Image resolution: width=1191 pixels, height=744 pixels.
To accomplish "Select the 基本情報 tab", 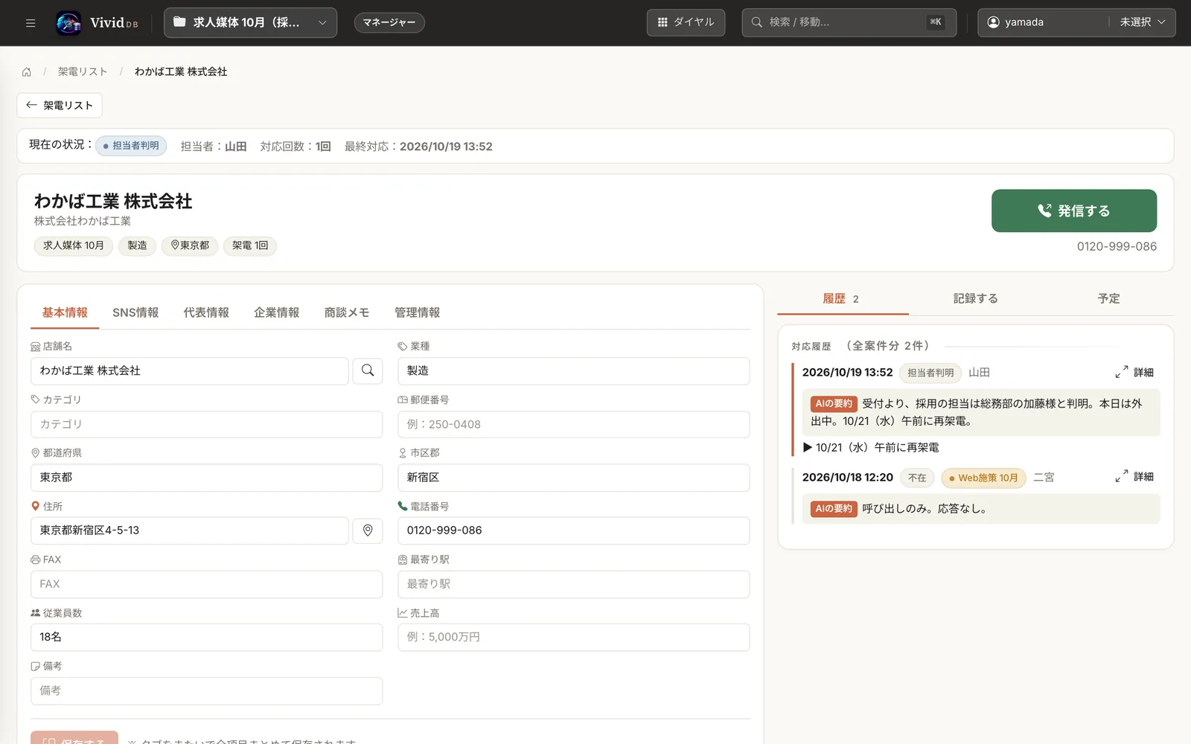I will click(x=65, y=312).
